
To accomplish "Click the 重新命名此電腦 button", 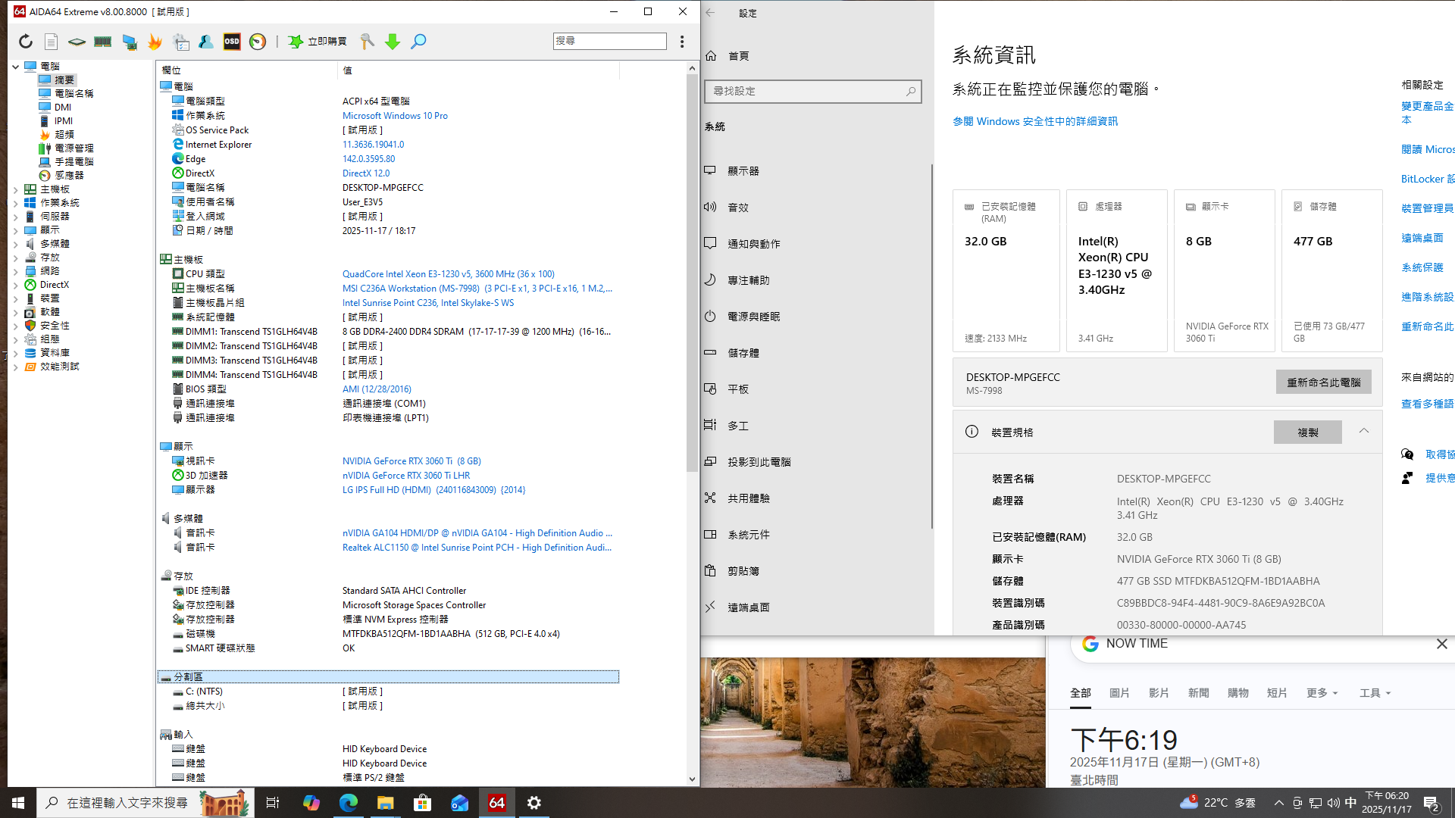I will click(1323, 382).
